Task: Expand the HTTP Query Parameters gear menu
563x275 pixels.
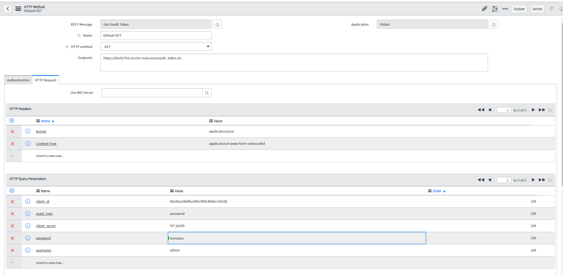Action: (x=12, y=190)
